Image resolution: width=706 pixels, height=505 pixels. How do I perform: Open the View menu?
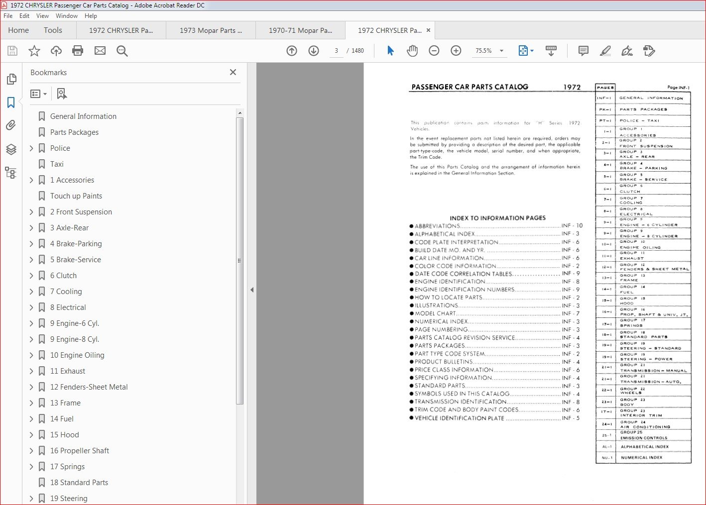42,16
